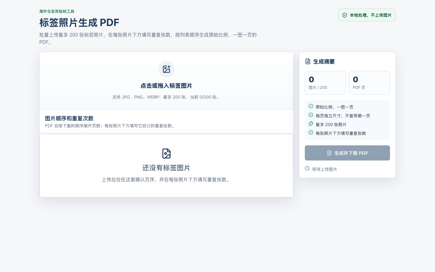This screenshot has height=272, width=435.
Task: Click the 图片顺序和重复次数 heading
Action: (69, 118)
